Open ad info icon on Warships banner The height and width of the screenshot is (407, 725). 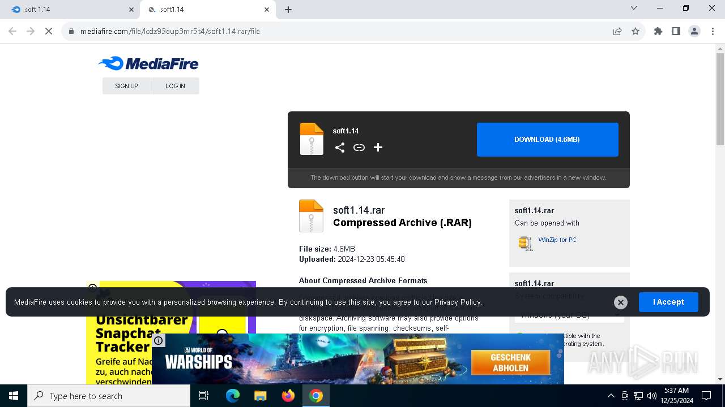[x=159, y=340]
